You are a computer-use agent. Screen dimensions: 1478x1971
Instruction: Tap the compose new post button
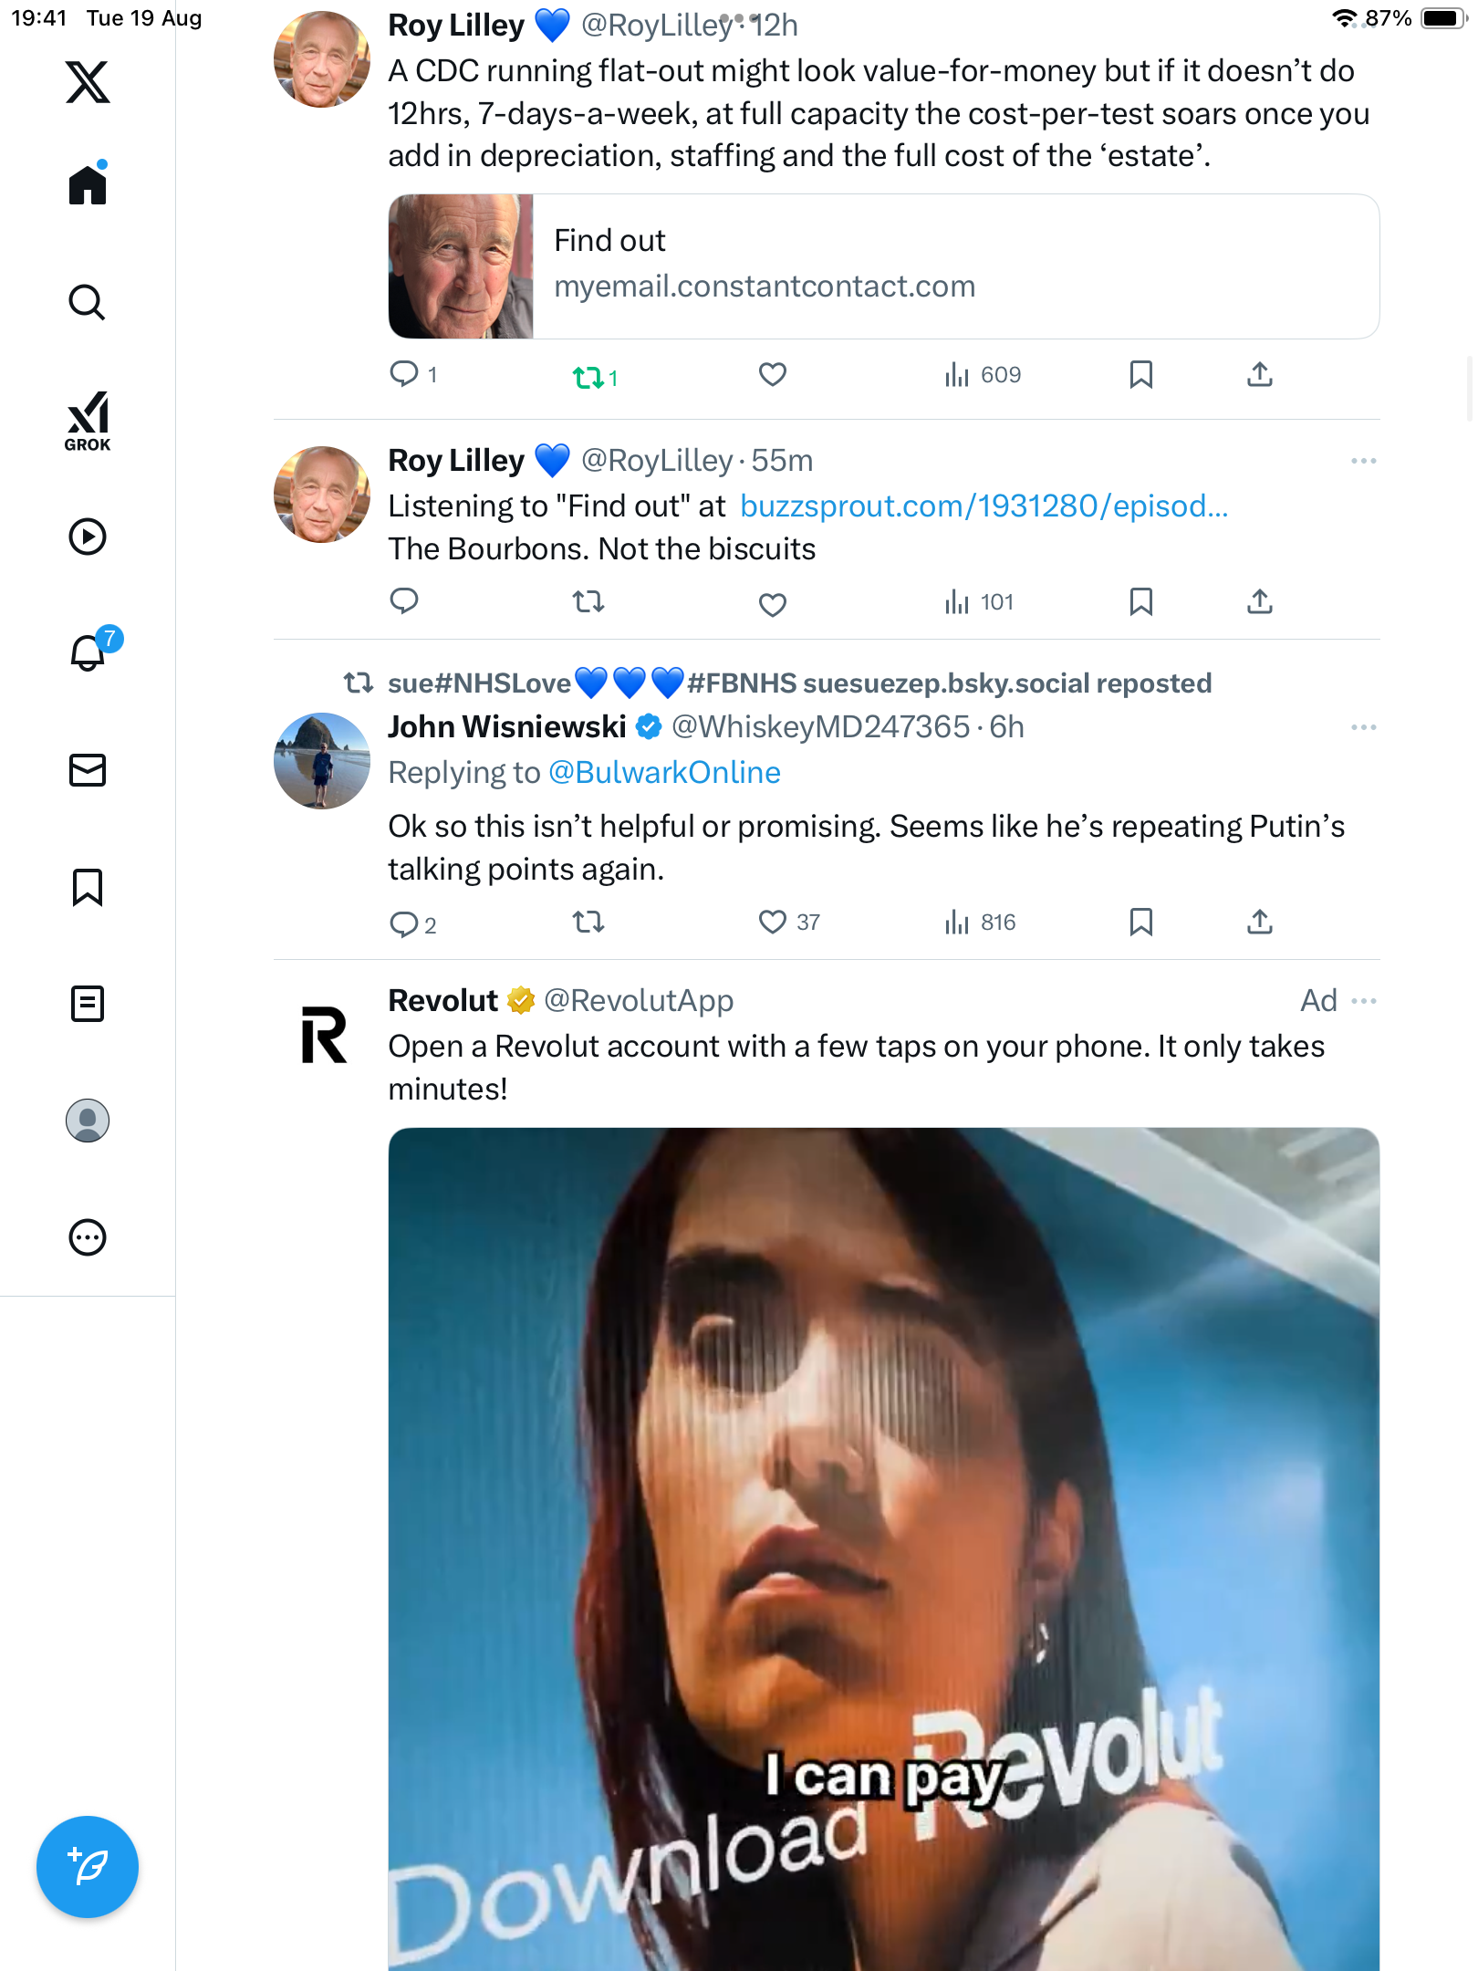pyautogui.click(x=88, y=1866)
